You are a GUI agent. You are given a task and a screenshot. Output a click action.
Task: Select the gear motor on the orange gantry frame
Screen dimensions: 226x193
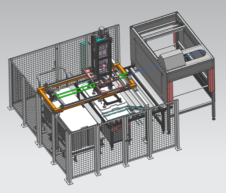pyautogui.click(x=51, y=94)
